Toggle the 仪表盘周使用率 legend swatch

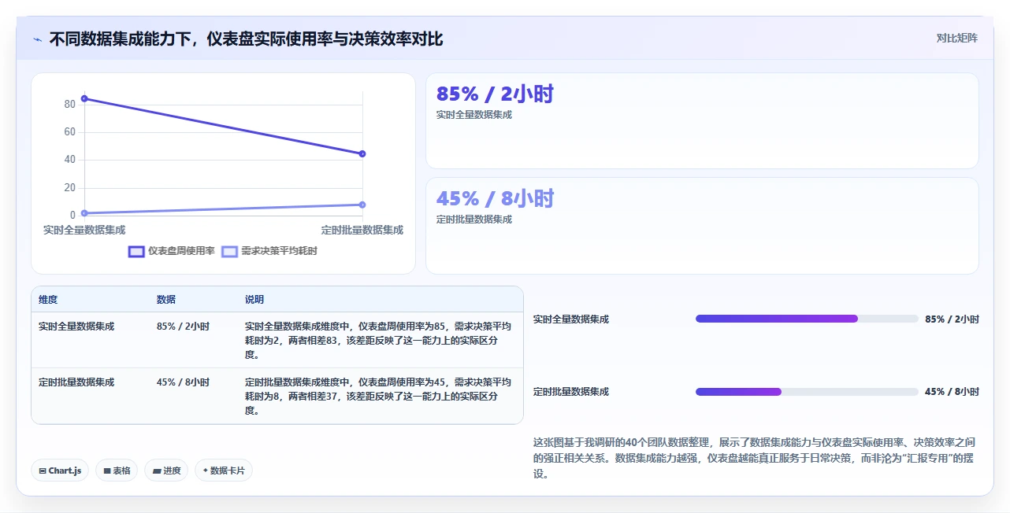point(136,251)
